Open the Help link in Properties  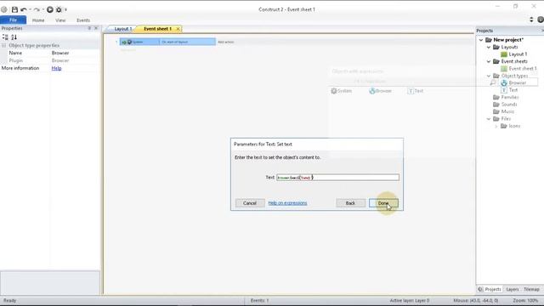[56, 68]
